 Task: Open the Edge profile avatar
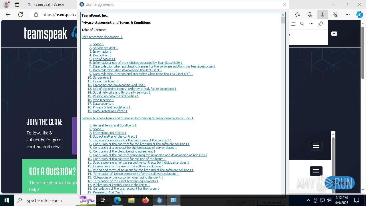(x=6, y=5)
